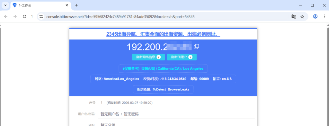Expand the tab search dropdown arrow
This screenshot has width=329, height=126.
click(x=5, y=5)
